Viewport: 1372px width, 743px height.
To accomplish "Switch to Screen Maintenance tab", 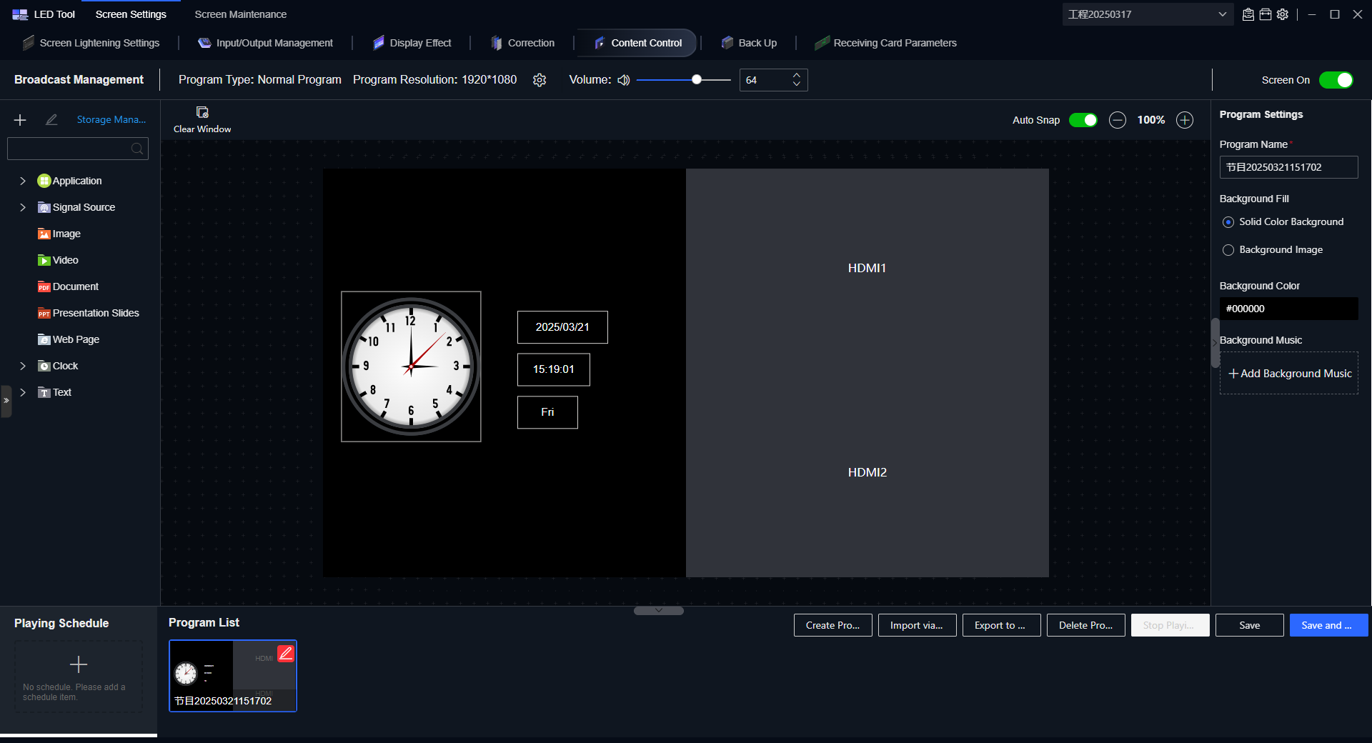I will coord(240,14).
